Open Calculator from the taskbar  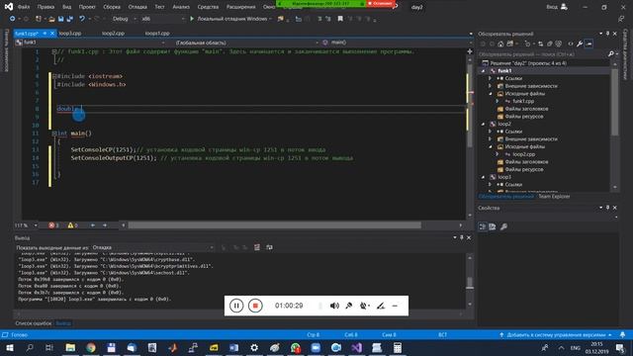coord(398,347)
